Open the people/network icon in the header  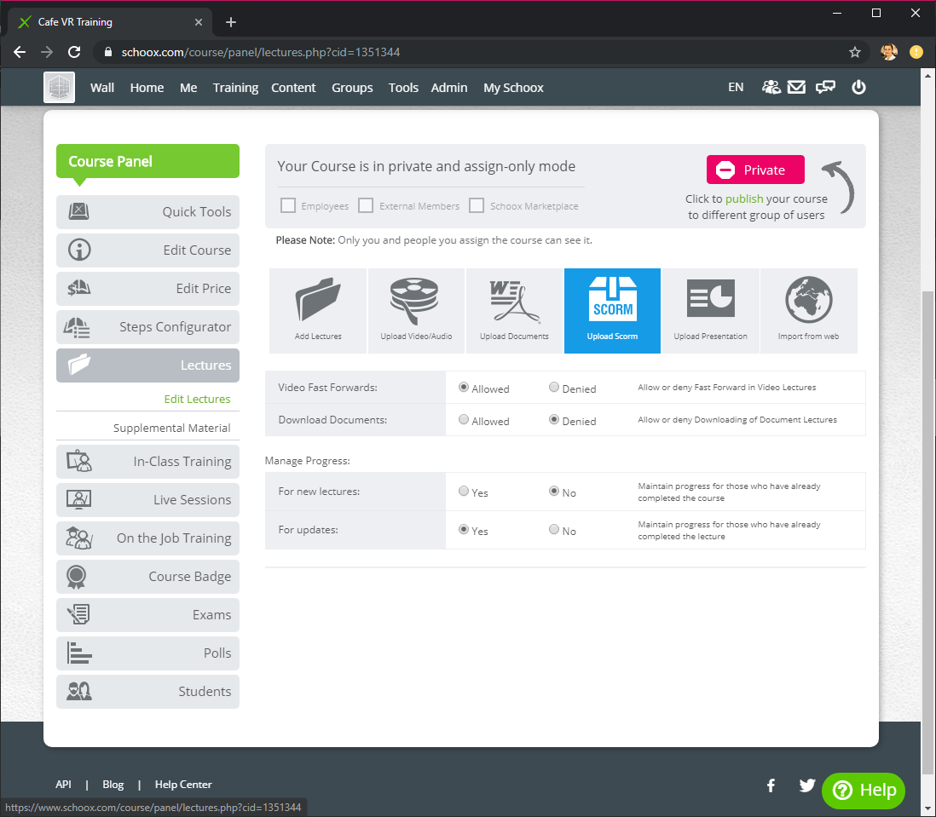click(x=771, y=88)
